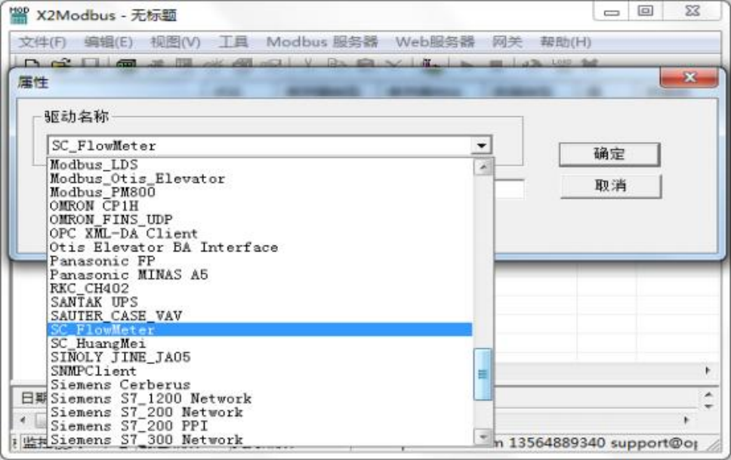The image size is (731, 460).
Task: Select Siemens S7_200 PPI driver
Action: pyautogui.click(x=260, y=426)
